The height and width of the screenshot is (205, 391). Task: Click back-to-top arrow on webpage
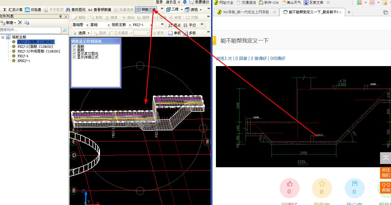coord(386,158)
